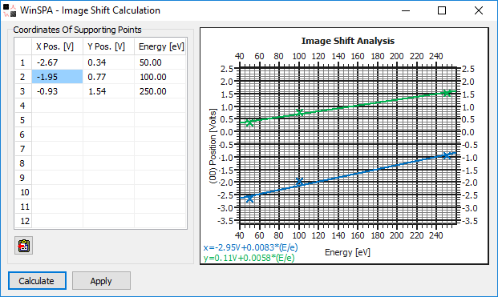Image resolution: width=498 pixels, height=297 pixels.
Task: Click the paste from clipboard icon
Action: pos(24,245)
